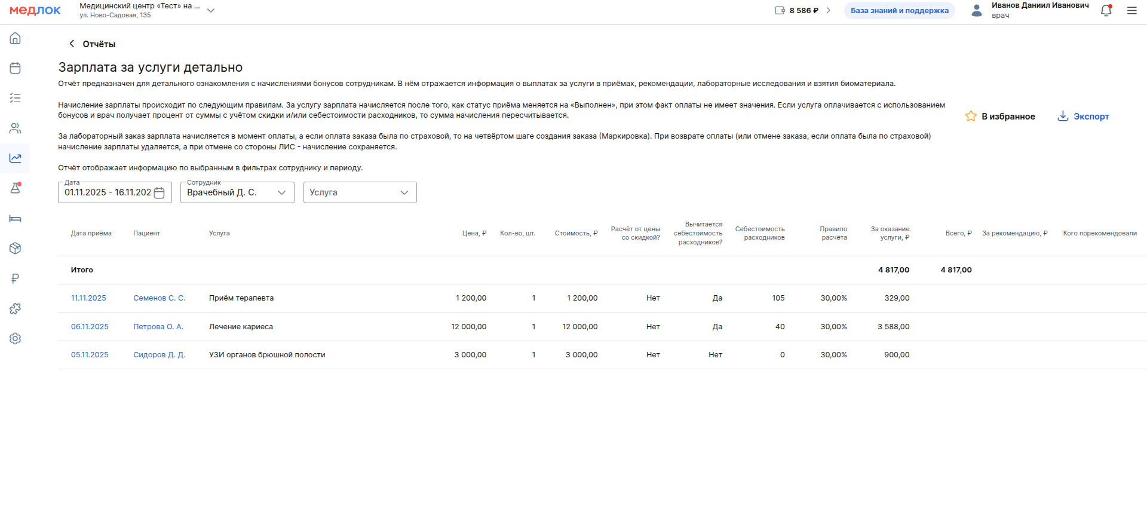This screenshot has width=1147, height=527.
Task: Click the Экспорт button
Action: click(x=1083, y=117)
